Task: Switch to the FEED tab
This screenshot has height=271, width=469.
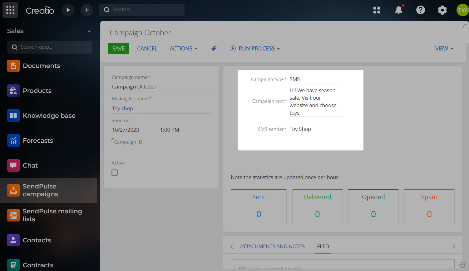Action: click(323, 246)
